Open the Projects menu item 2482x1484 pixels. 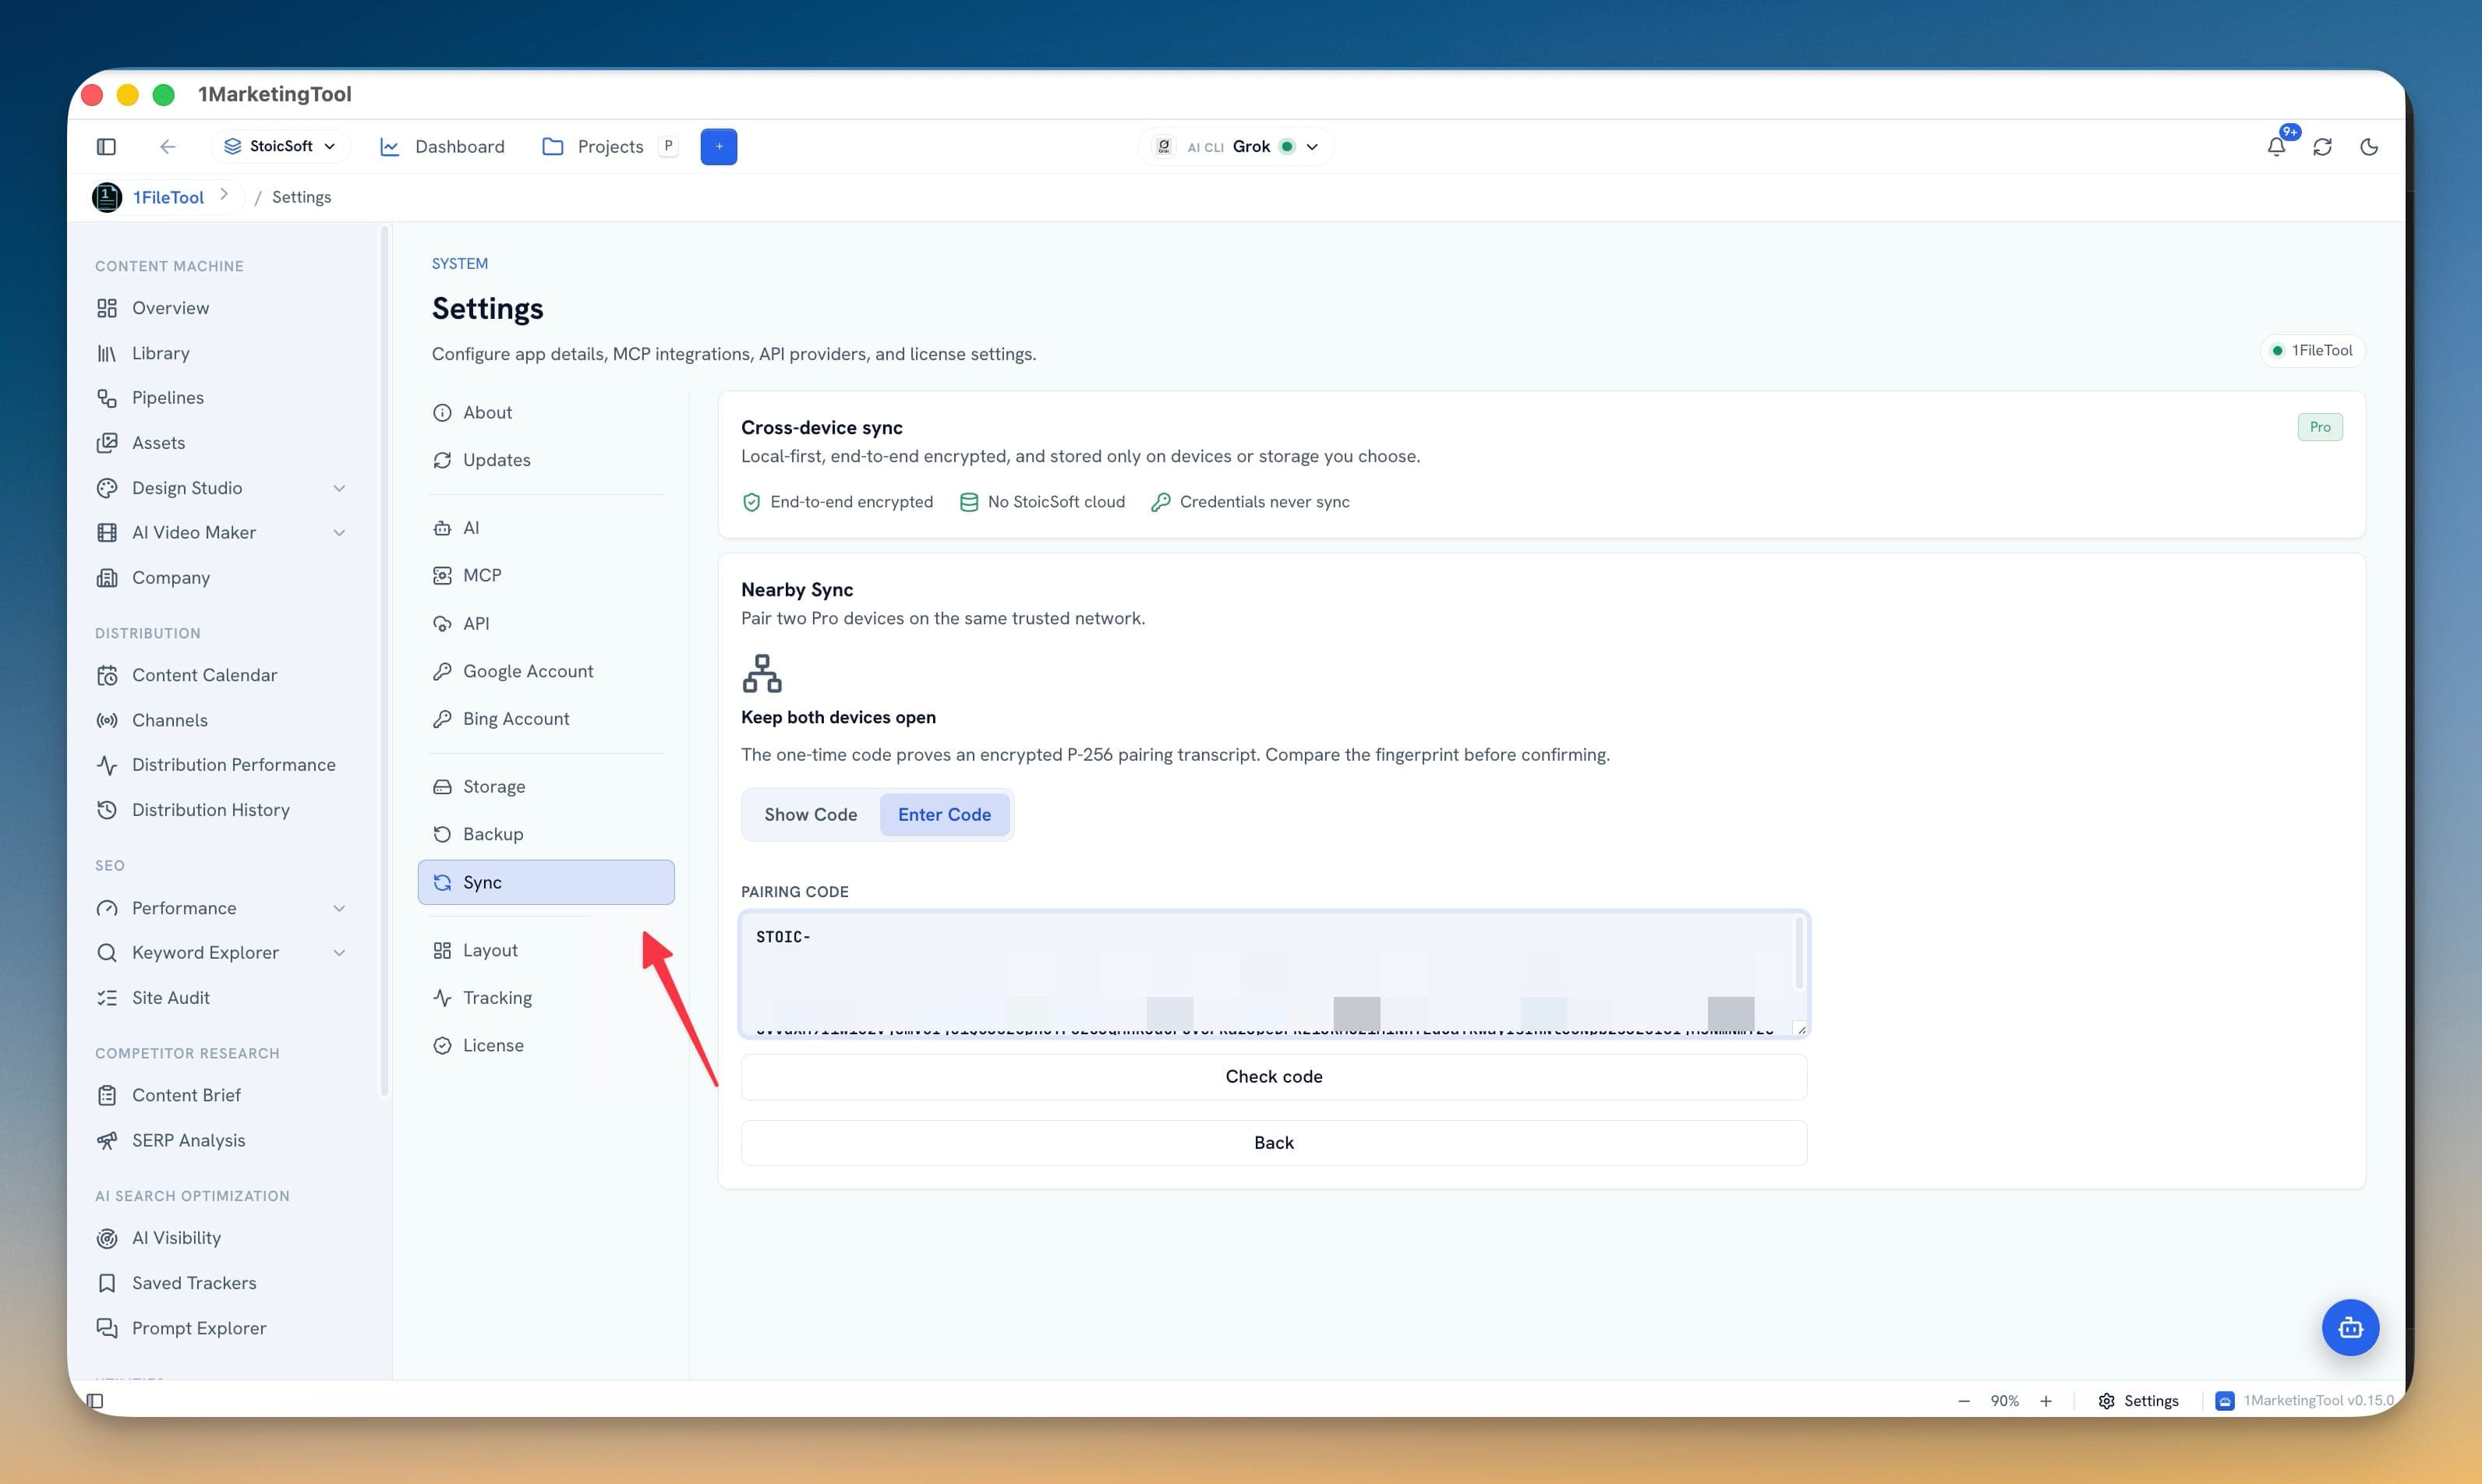610,146
